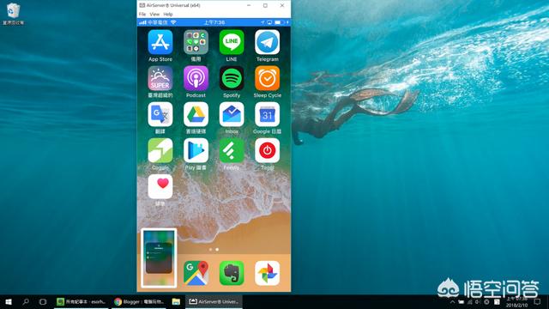Viewport: 549px width, 309px height.
Task: Switch to Chrome Blogger taskbar button
Action: [x=139, y=301]
